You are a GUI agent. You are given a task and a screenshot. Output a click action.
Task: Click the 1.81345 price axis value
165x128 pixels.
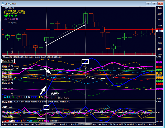[159, 8]
